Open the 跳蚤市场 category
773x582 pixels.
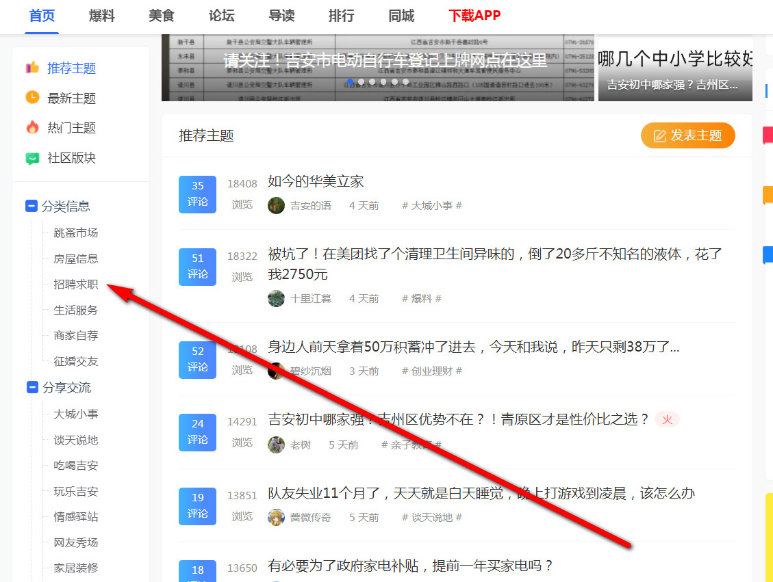(76, 233)
